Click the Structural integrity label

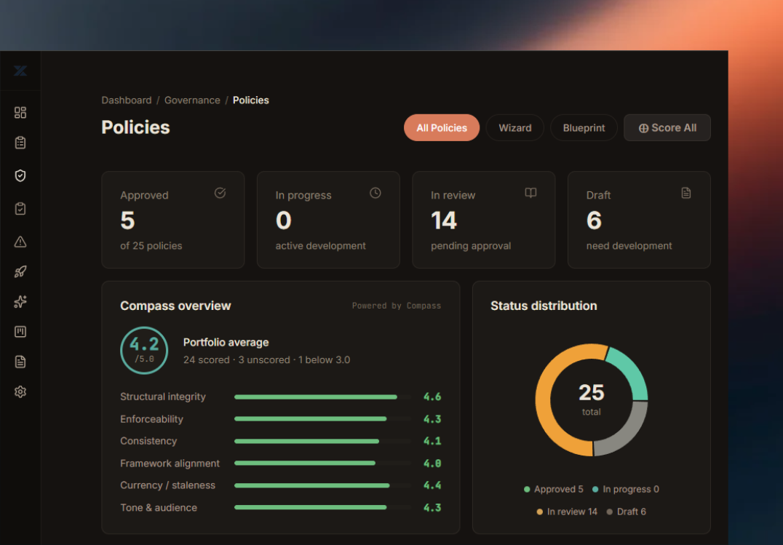[x=163, y=397]
